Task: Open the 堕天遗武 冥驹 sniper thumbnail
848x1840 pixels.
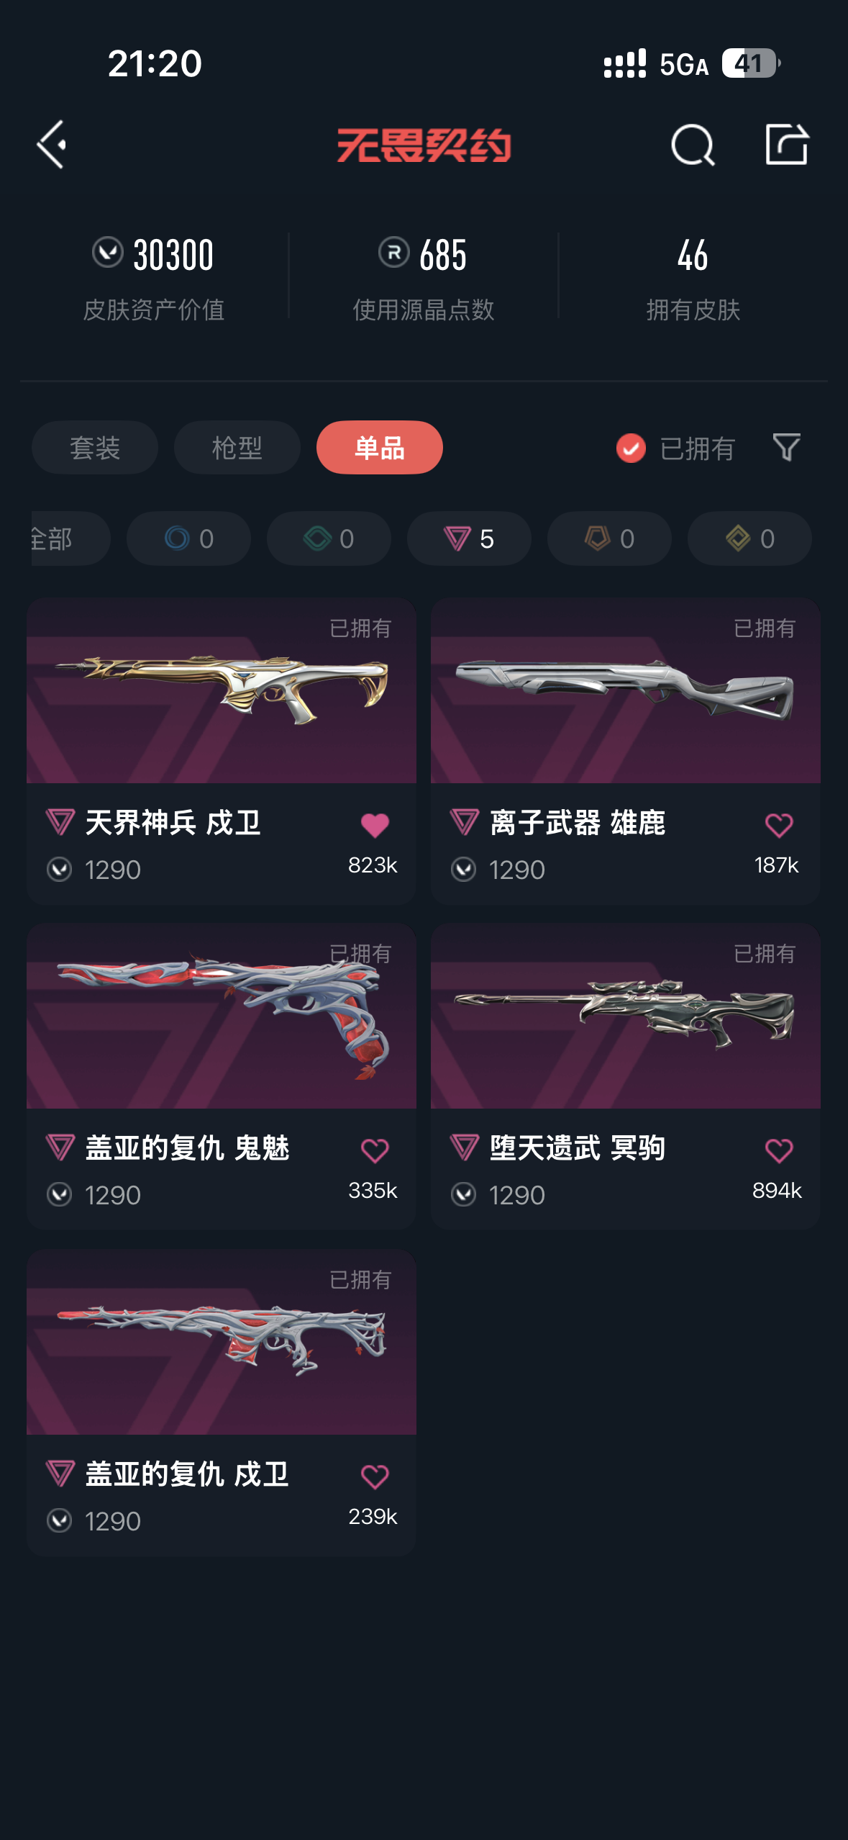Action: click(625, 1016)
